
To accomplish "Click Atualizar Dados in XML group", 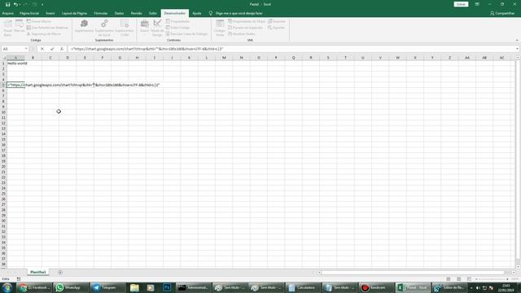I will tap(242, 34).
